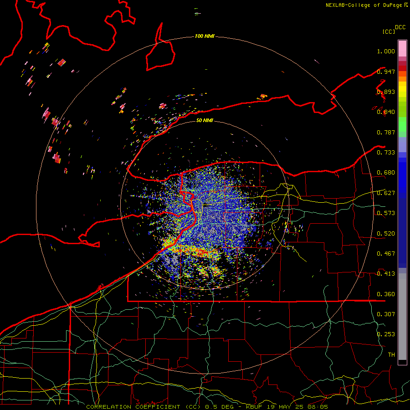Click the 100 NMI range ring label
The height and width of the screenshot is (410, 410).
pyautogui.click(x=205, y=36)
